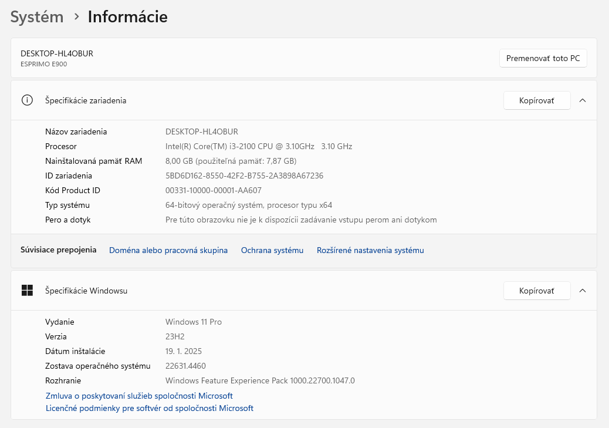The width and height of the screenshot is (609, 428).
Task: Open Licenčné podmienky pre softvér
Action: [149, 407]
